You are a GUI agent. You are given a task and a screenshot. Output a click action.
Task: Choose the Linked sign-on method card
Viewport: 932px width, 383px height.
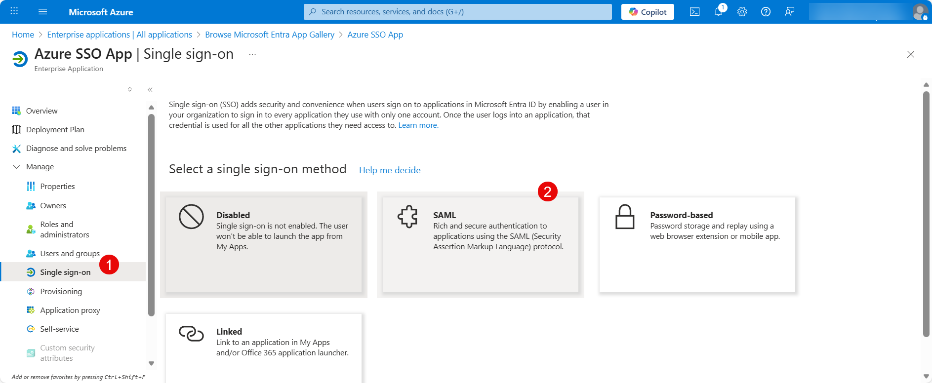pos(264,348)
